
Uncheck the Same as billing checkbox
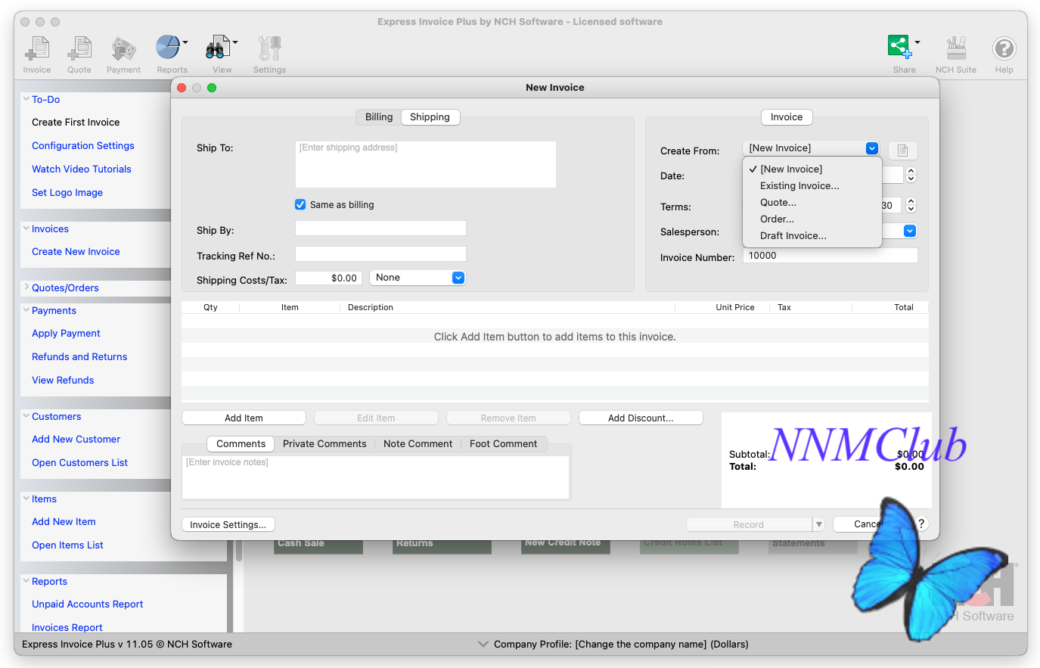coord(300,205)
